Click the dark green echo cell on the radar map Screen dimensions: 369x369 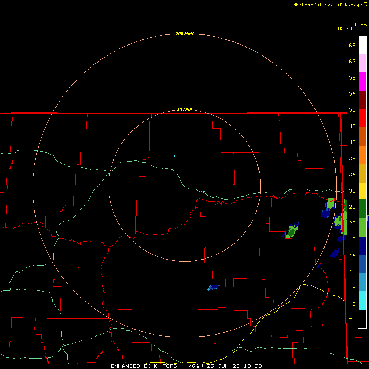pos(292,231)
